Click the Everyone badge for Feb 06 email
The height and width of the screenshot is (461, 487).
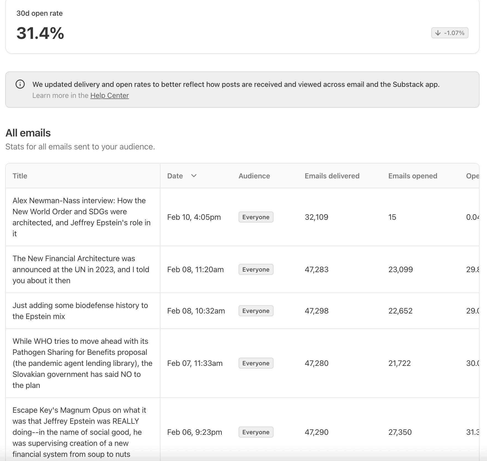(x=256, y=432)
